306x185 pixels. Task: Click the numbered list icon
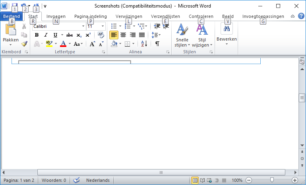[x=128, y=26]
